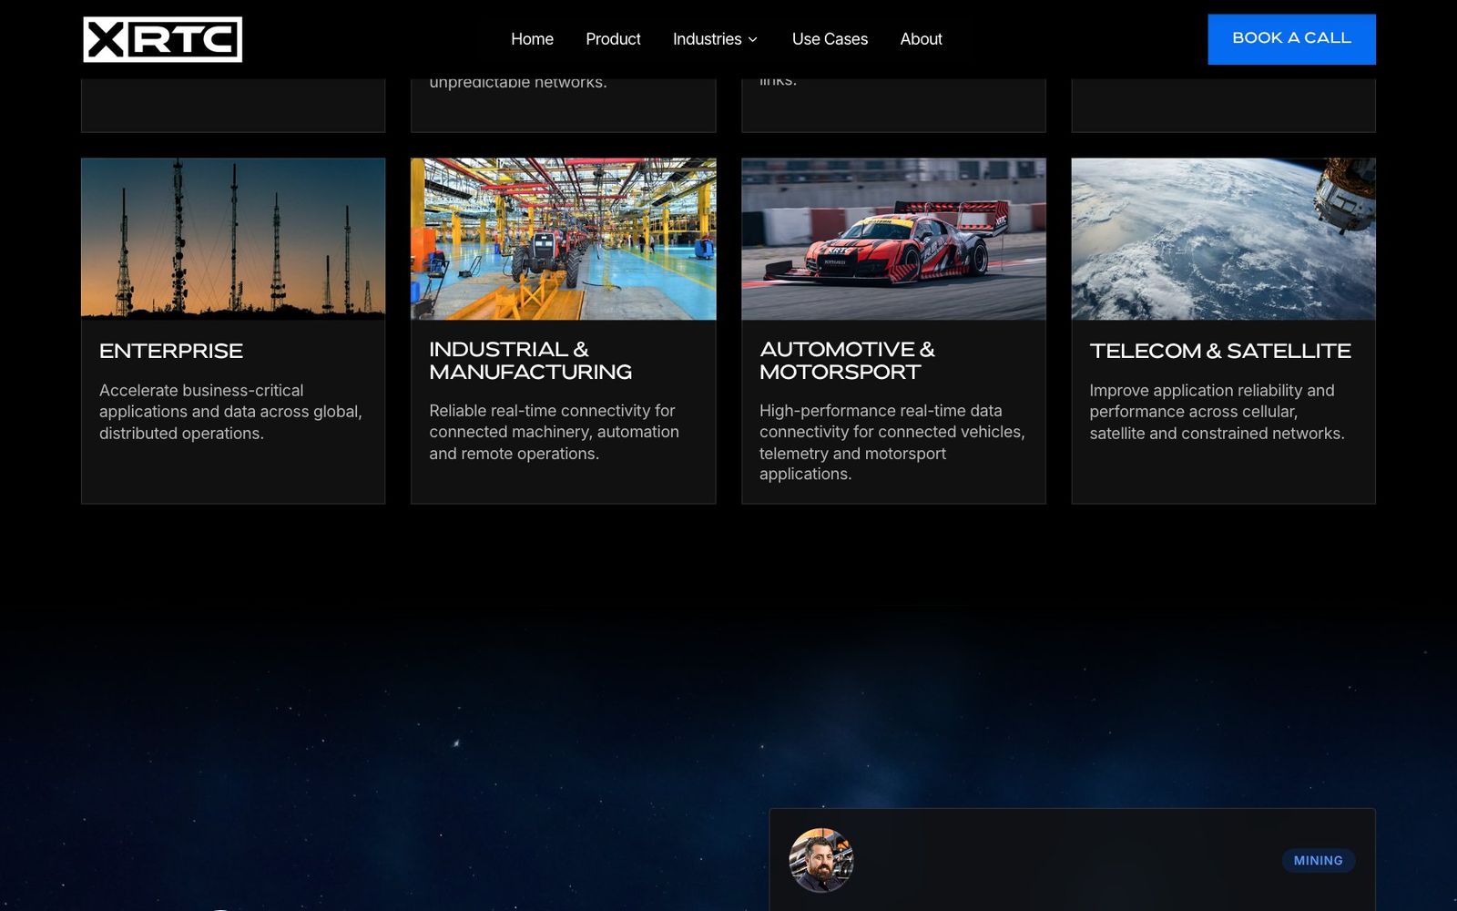Open the Automotive & Motorsport race car image
1457x911 pixels.
pos(893,239)
